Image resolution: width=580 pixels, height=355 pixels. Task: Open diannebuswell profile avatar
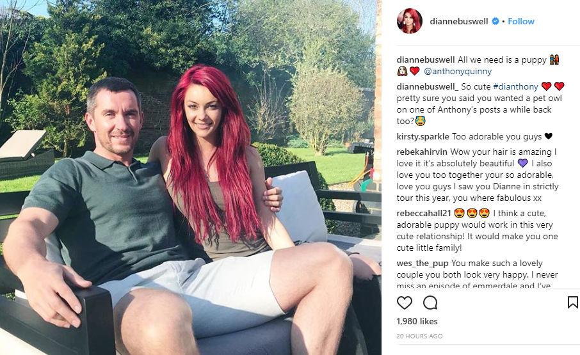pos(410,21)
